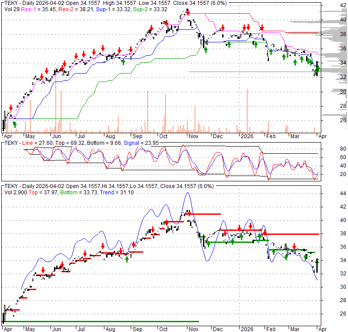This screenshot has width=348, height=332.
Task: Select the Oct label on bottom chart's time axis
Action: pos(164,330)
